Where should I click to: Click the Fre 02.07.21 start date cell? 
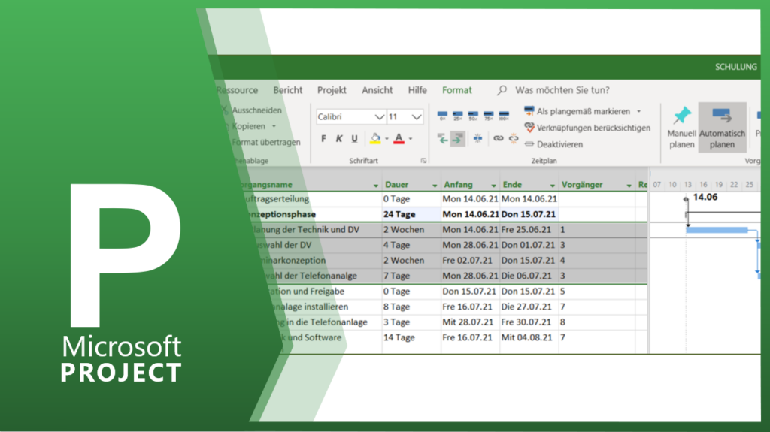click(471, 261)
